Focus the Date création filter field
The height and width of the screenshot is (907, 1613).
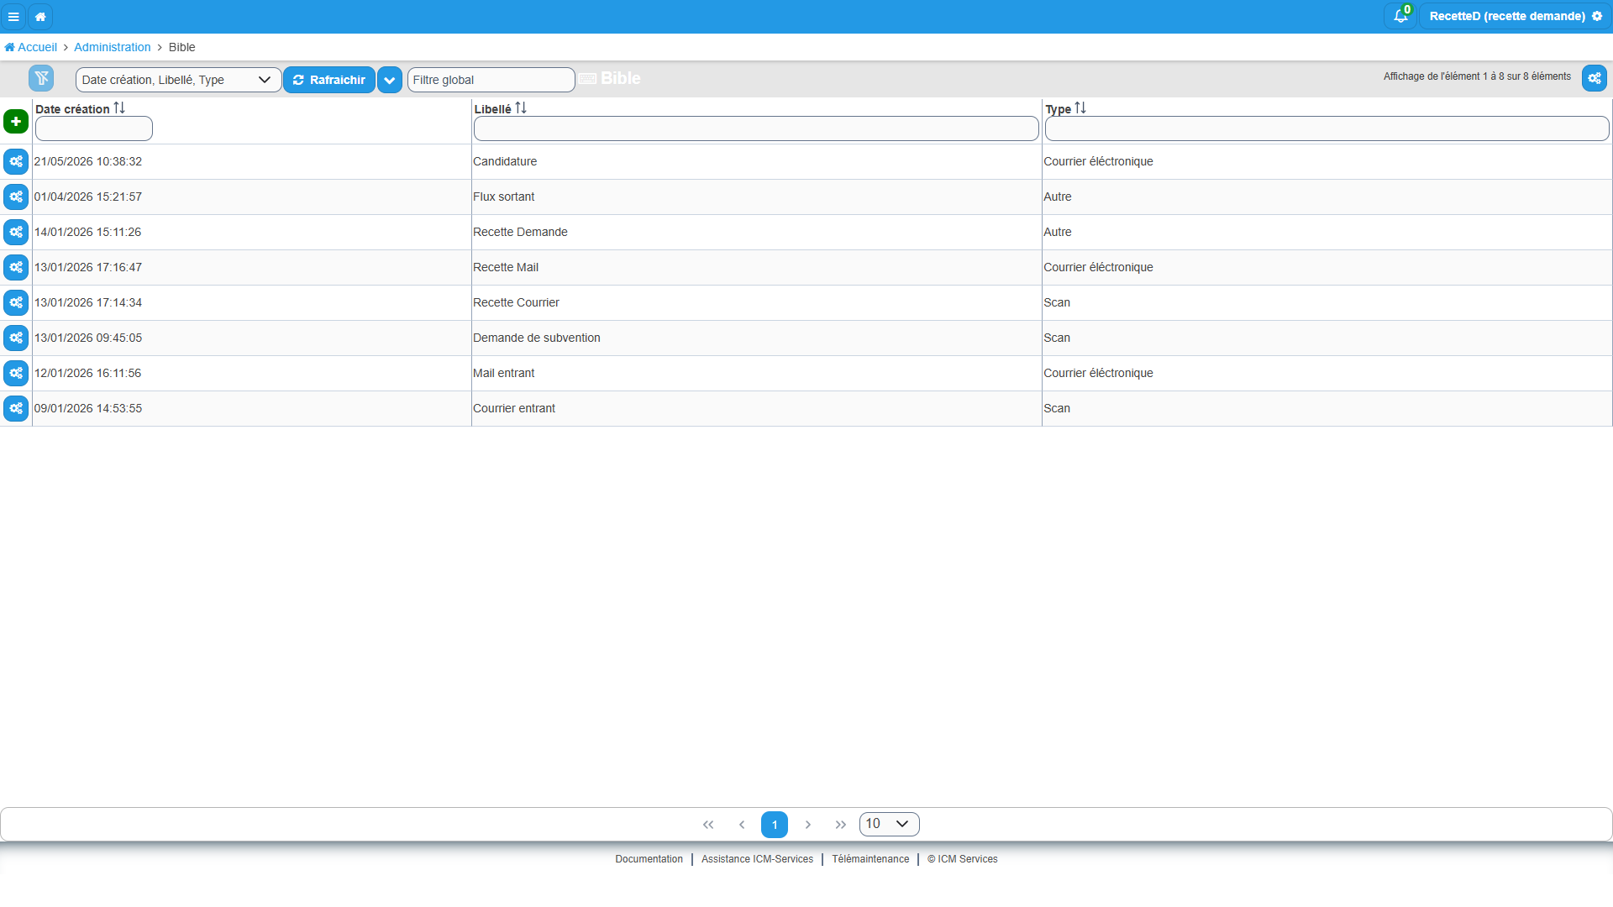94,128
